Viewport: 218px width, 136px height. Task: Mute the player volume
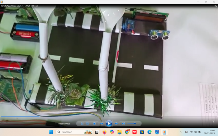[123, 124]
